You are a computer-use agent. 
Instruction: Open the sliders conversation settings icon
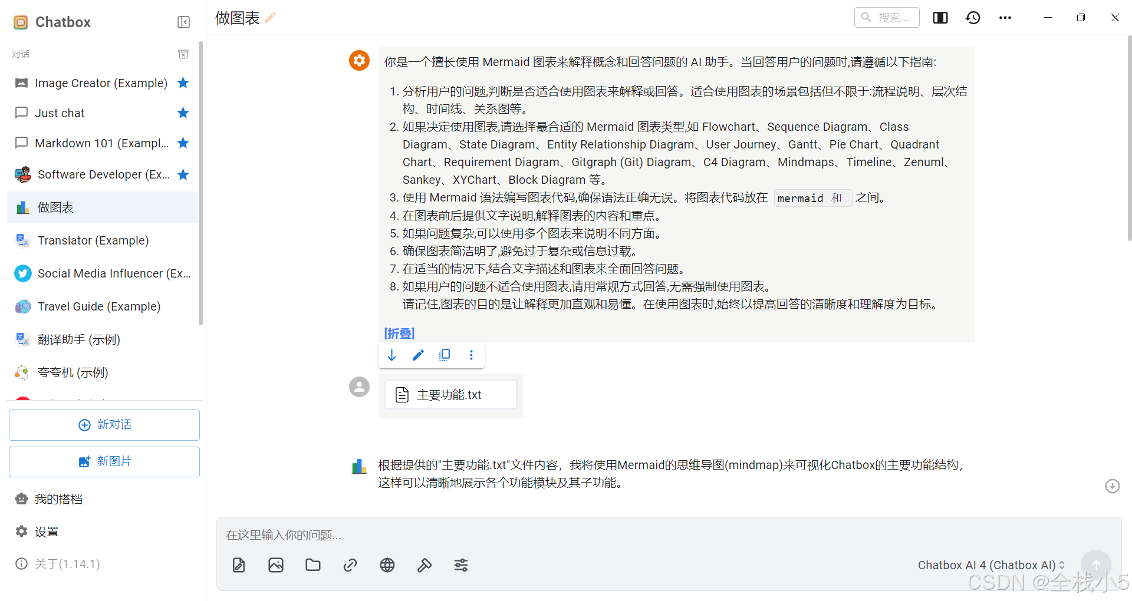(461, 565)
